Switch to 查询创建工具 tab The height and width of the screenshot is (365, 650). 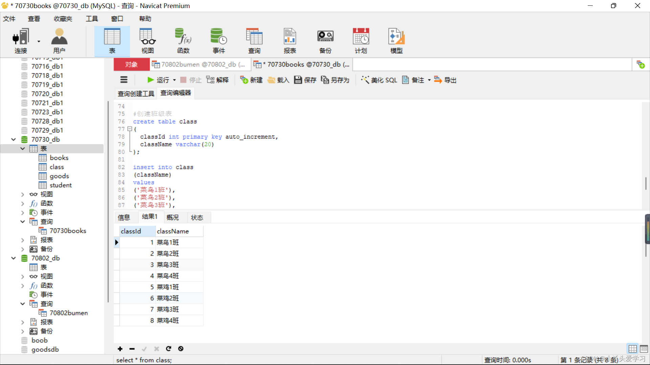[x=136, y=94]
